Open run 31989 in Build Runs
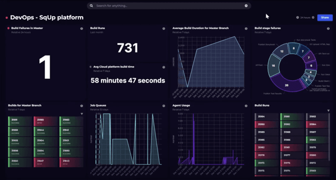 click(267, 132)
